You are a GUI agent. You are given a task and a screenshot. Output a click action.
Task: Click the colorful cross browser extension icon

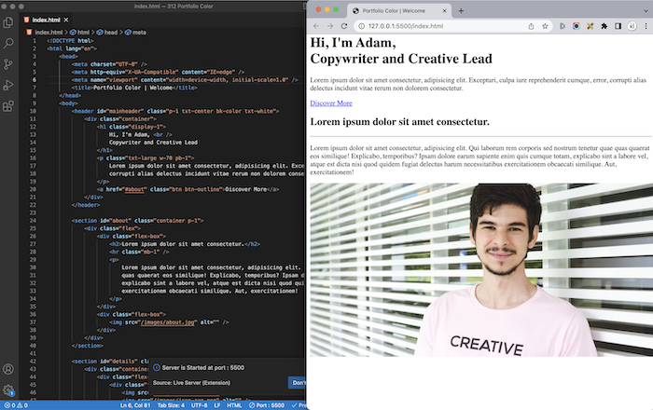coord(590,26)
